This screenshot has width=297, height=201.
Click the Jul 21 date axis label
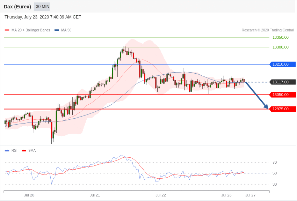pyautogui.click(x=95, y=195)
